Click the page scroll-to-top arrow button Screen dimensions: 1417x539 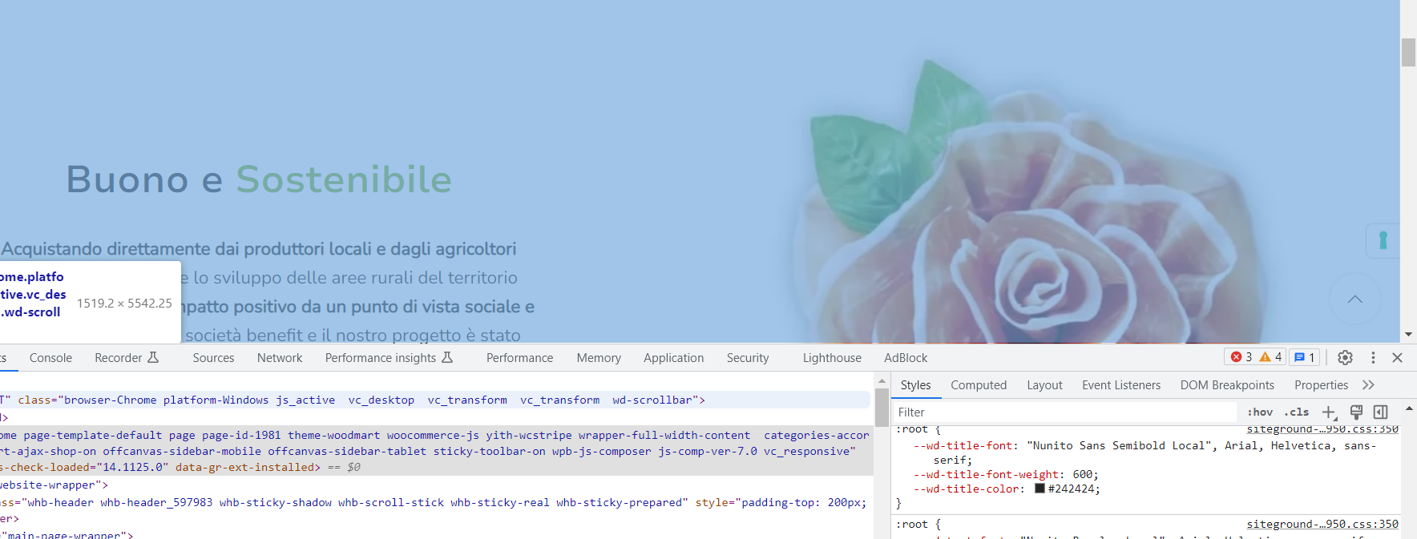point(1355,300)
